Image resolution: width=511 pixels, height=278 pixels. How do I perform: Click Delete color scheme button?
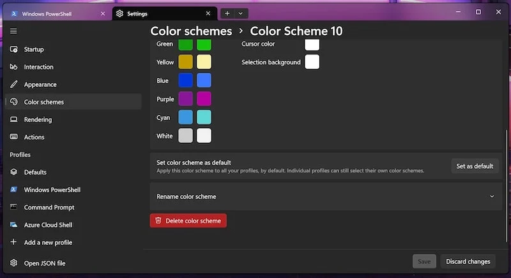pyautogui.click(x=188, y=220)
